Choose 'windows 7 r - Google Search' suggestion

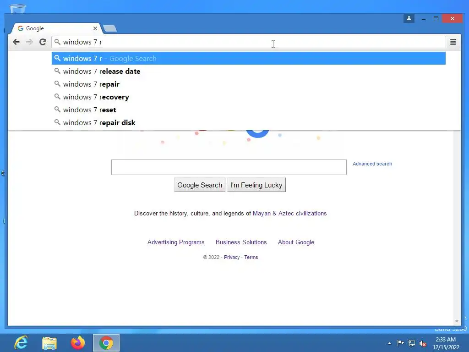click(x=249, y=58)
